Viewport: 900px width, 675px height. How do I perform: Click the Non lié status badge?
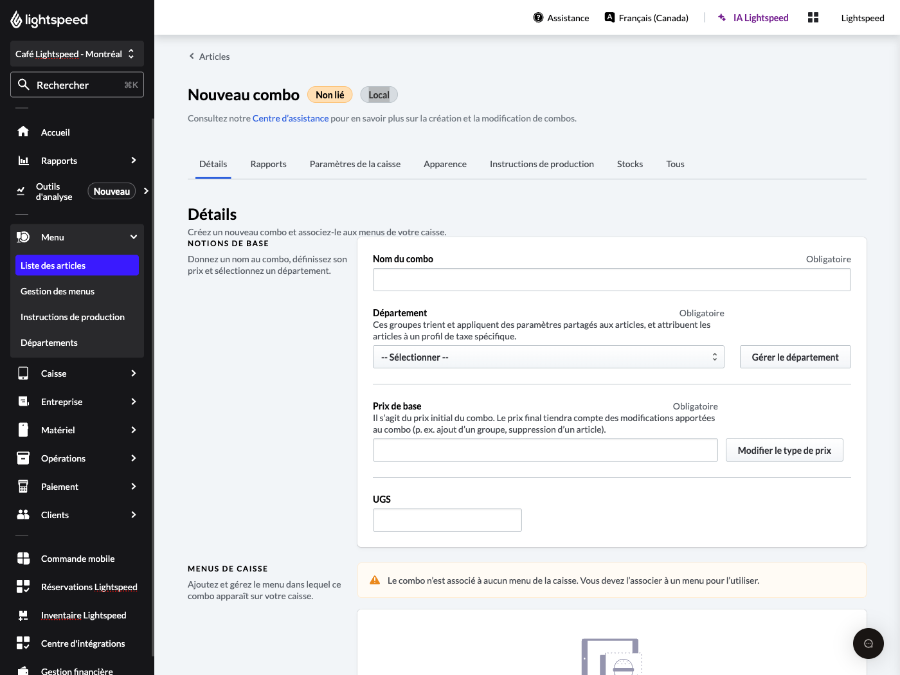[x=330, y=94]
